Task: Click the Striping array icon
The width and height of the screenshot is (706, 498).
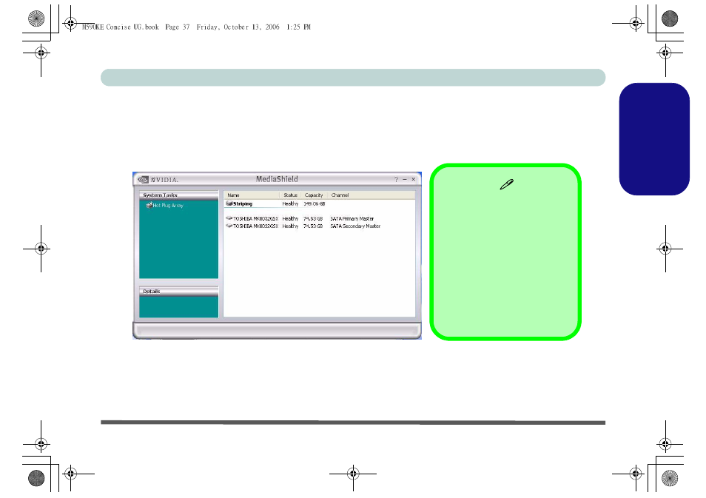Action: (229, 203)
